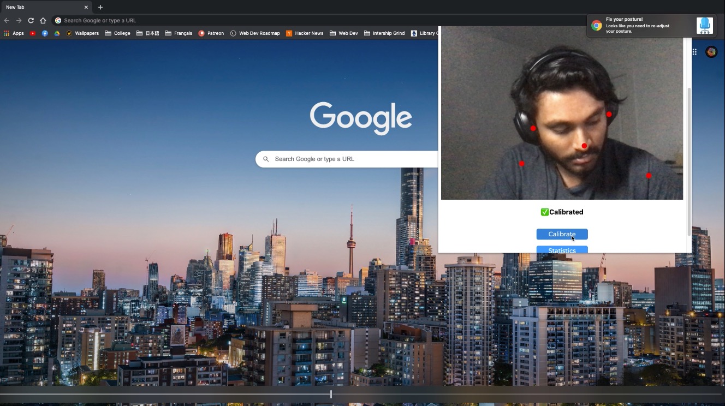Expand the 日本語 bookmarks folder
Screen dimensions: 725x406
(x=148, y=33)
